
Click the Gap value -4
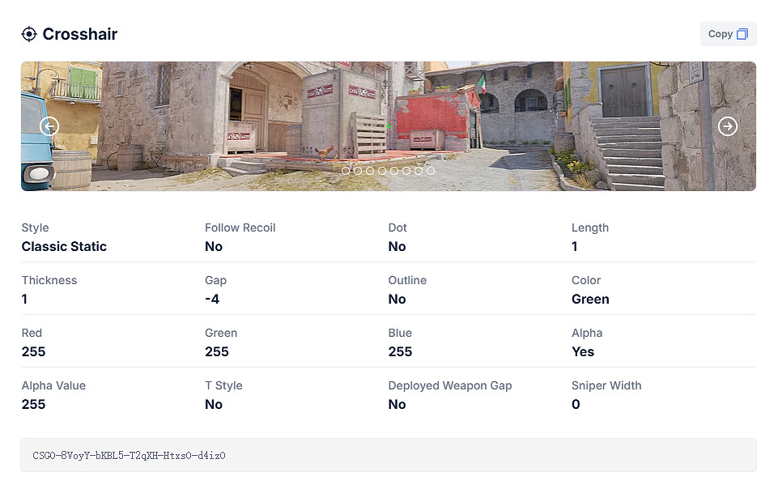pos(212,300)
